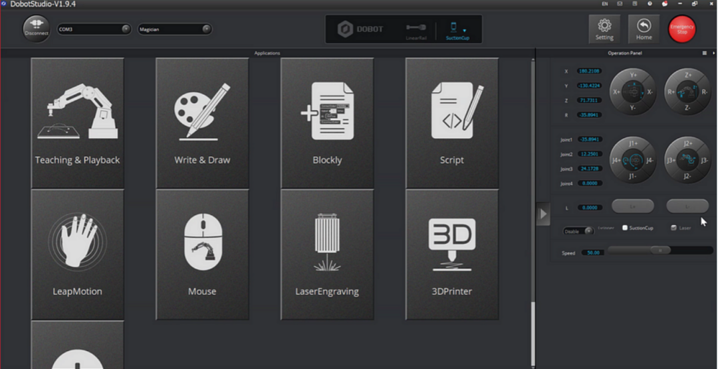The height and width of the screenshot is (369, 718).
Task: Open the SuctionCup end-effector selector
Action: (457, 31)
